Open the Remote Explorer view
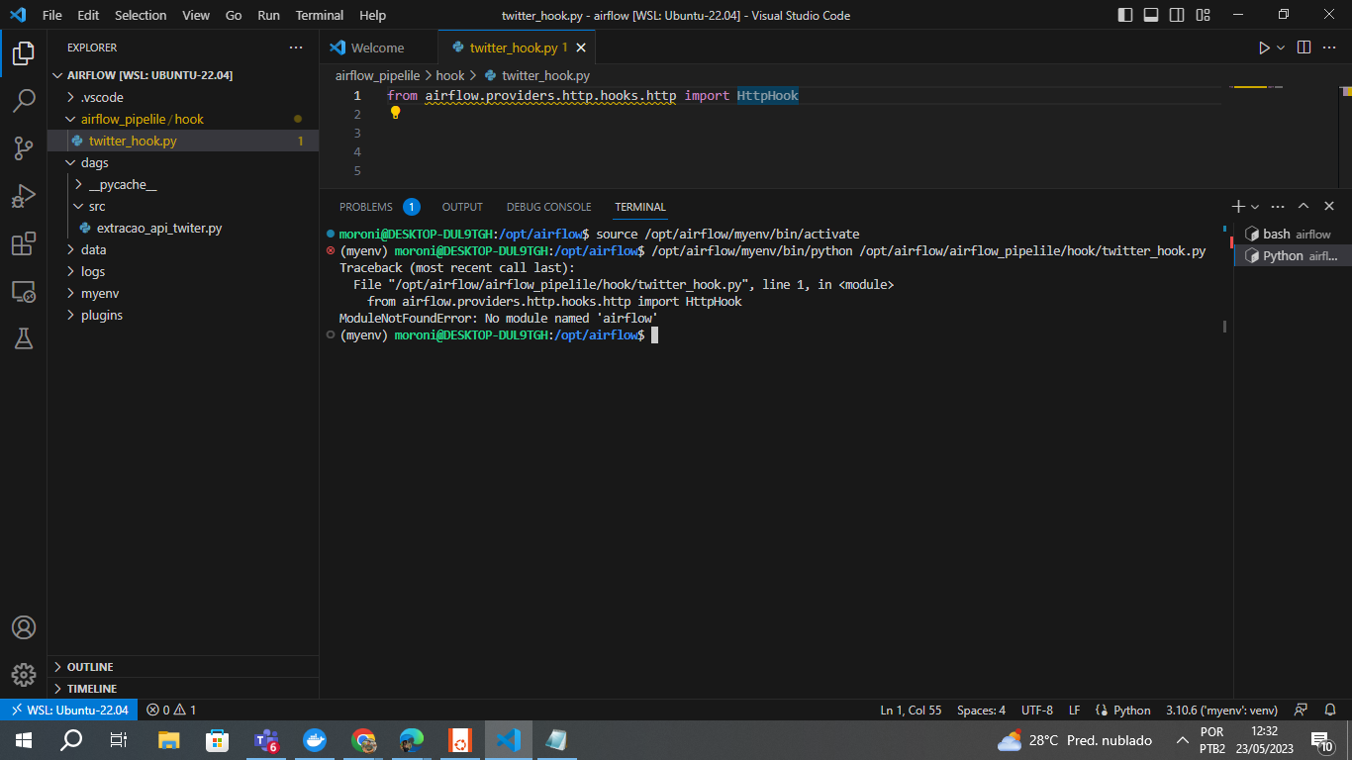Image resolution: width=1352 pixels, height=760 pixels. pos(24,291)
